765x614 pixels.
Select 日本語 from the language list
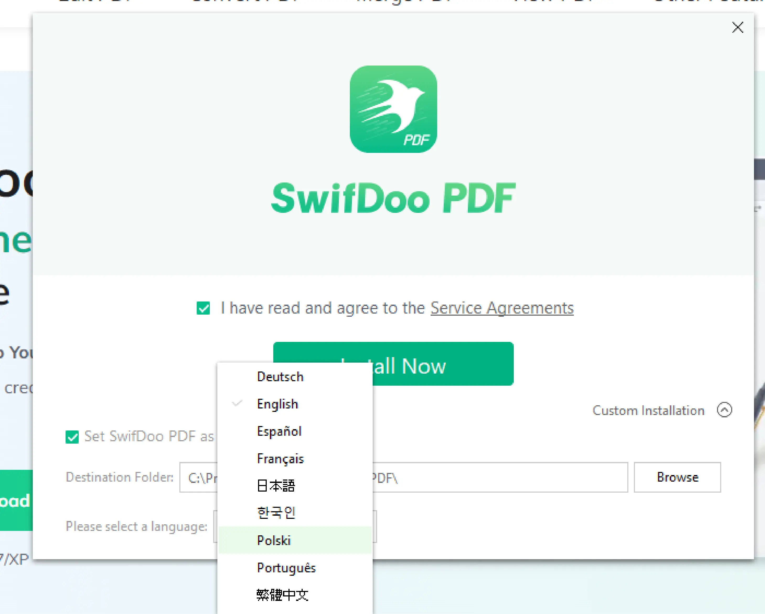[x=295, y=486]
